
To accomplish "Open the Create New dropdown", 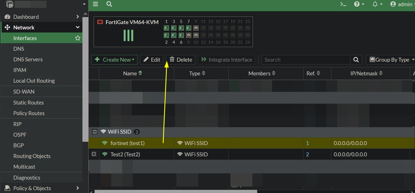I will pos(114,60).
